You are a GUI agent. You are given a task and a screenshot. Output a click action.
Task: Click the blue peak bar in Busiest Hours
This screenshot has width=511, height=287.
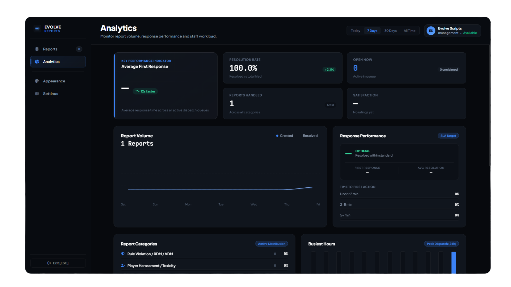(x=454, y=263)
